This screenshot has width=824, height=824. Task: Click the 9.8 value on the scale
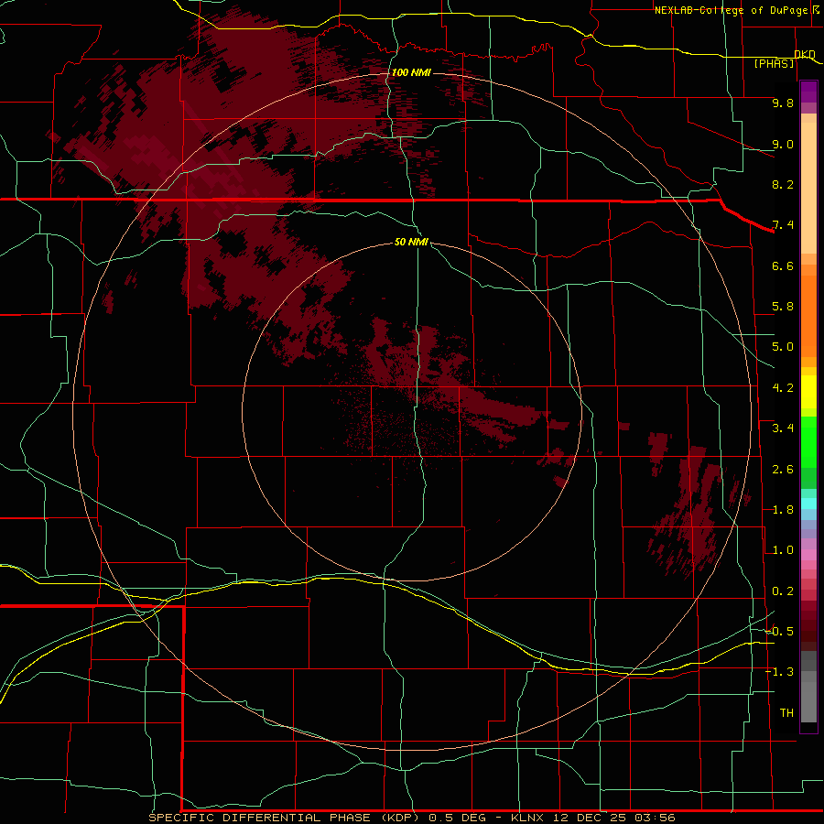[x=783, y=103]
